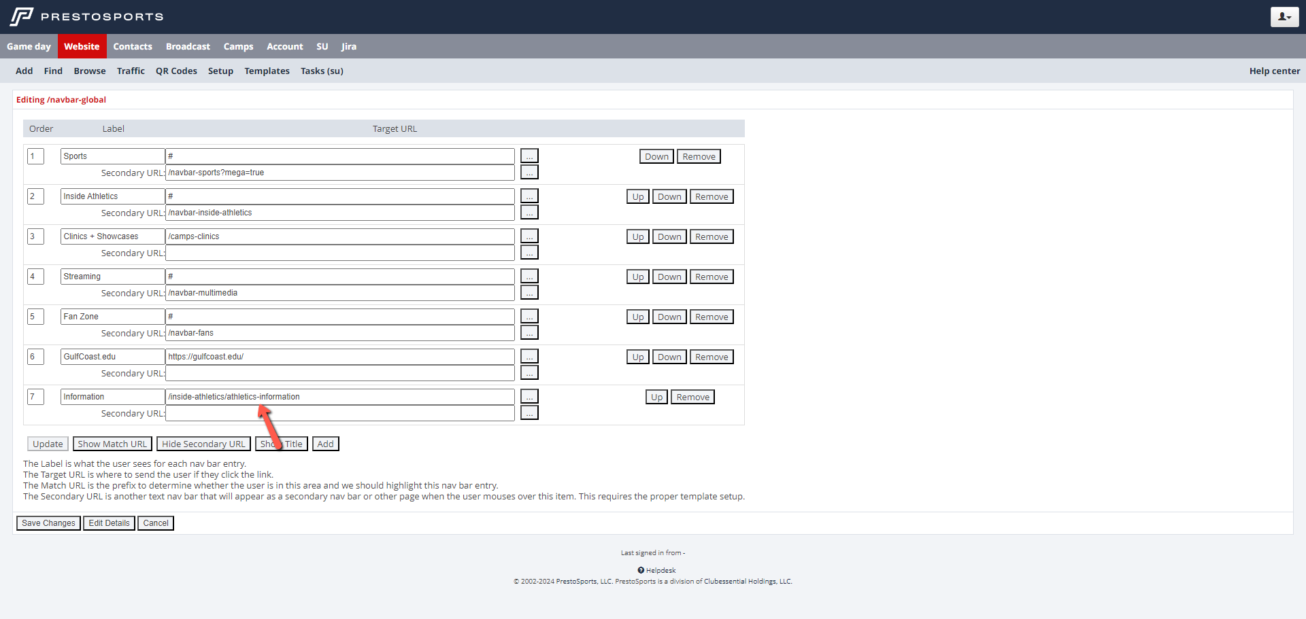Click the Helpdesk link in footer
Image resolution: width=1306 pixels, height=619 pixels.
[656, 571]
